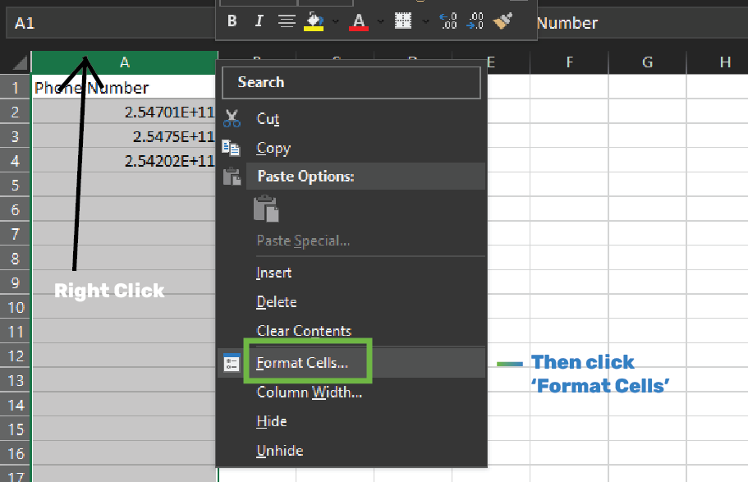Click the Paste clipboard option button
748x482 pixels.
pyautogui.click(x=266, y=209)
